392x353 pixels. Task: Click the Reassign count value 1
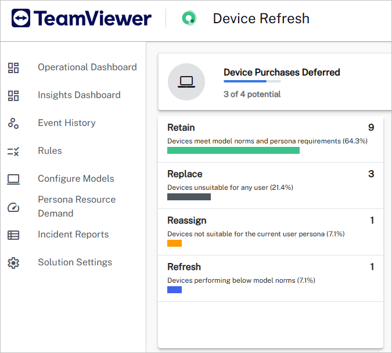(372, 221)
